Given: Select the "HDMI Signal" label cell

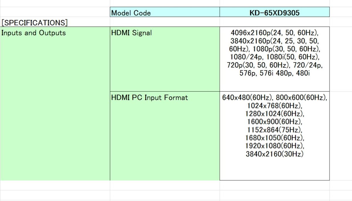Looking at the screenshot, I should click(165, 59).
